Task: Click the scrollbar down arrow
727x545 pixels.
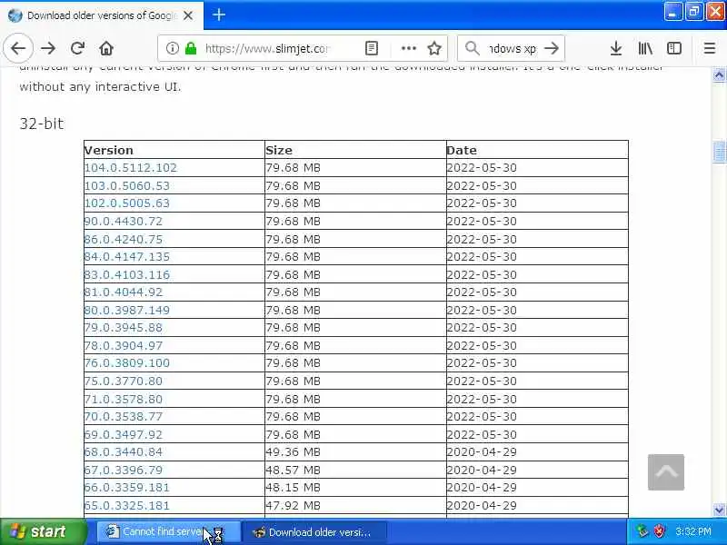Action: coord(719,510)
